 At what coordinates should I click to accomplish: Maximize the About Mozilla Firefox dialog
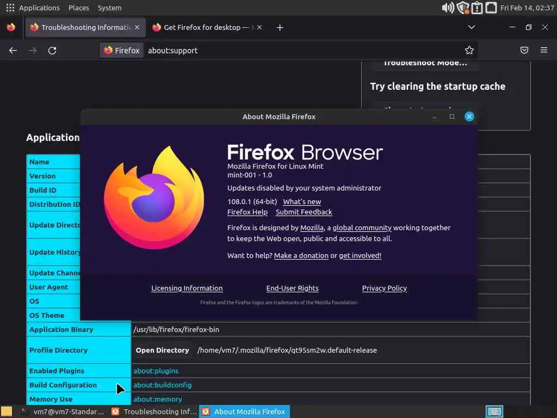pyautogui.click(x=452, y=116)
